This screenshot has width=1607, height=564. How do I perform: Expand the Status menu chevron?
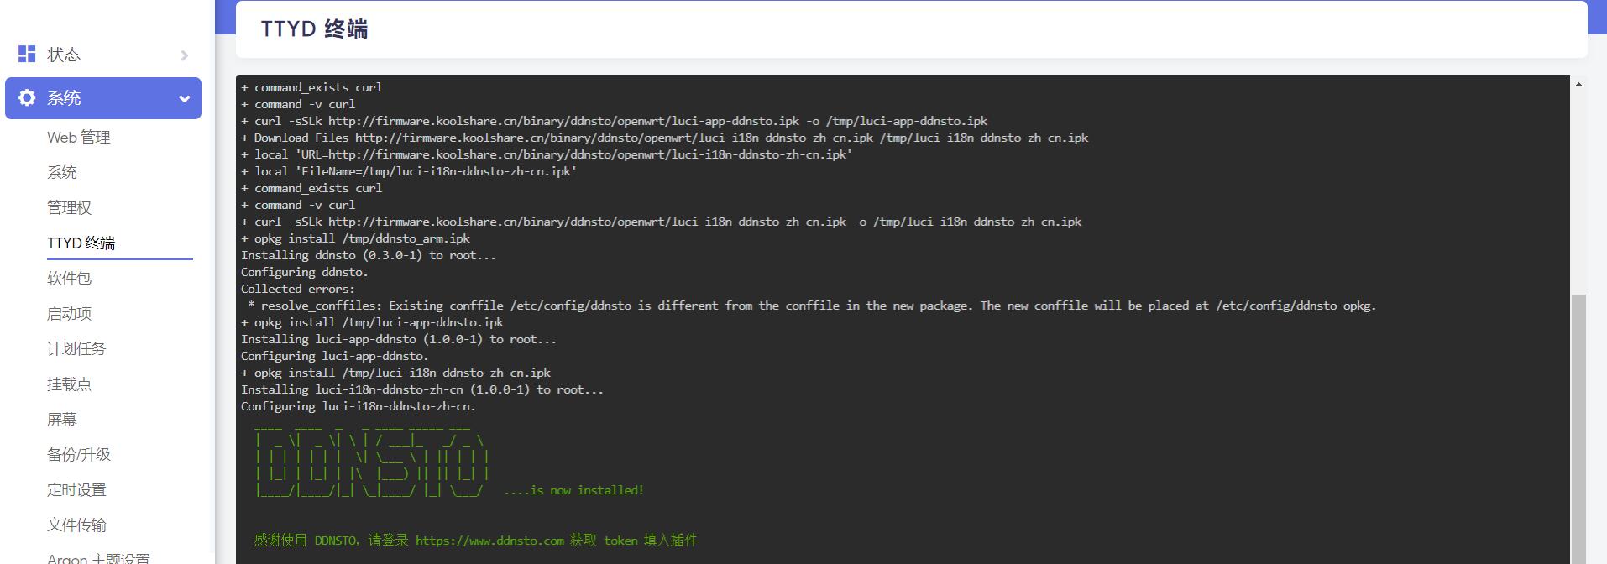(x=185, y=55)
